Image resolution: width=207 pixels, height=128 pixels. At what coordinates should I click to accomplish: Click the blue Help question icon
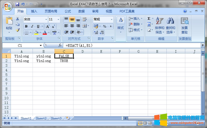pyautogui.click(x=185, y=11)
